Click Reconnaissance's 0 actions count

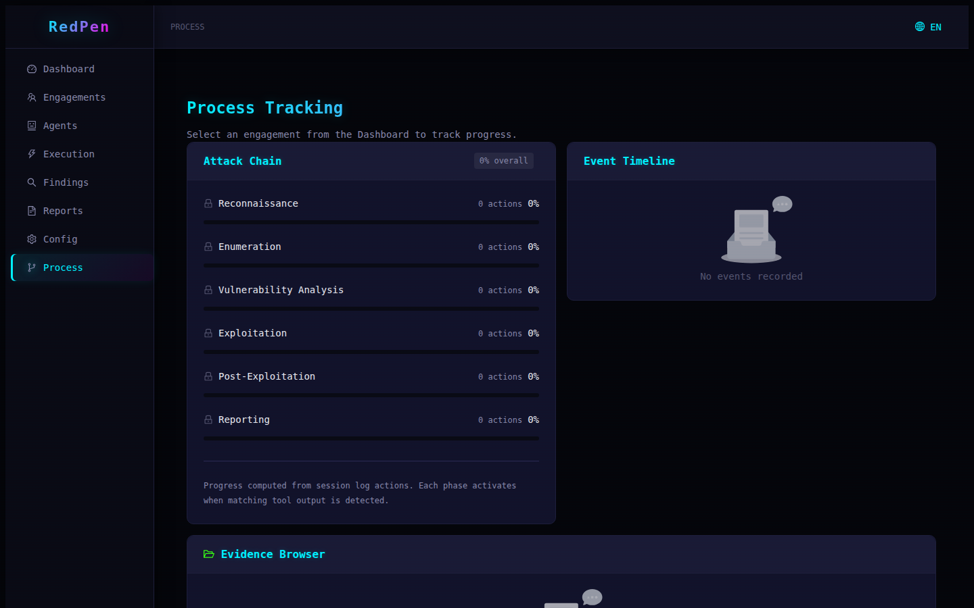tap(500, 204)
